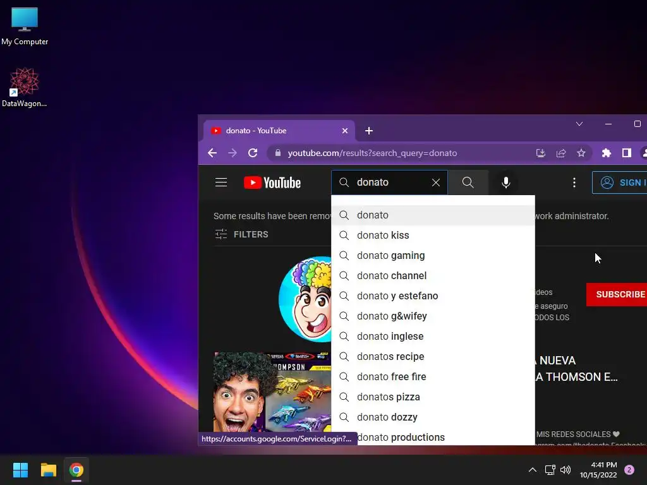Start voice search with the microphone
The width and height of the screenshot is (647, 485).
coord(506,183)
